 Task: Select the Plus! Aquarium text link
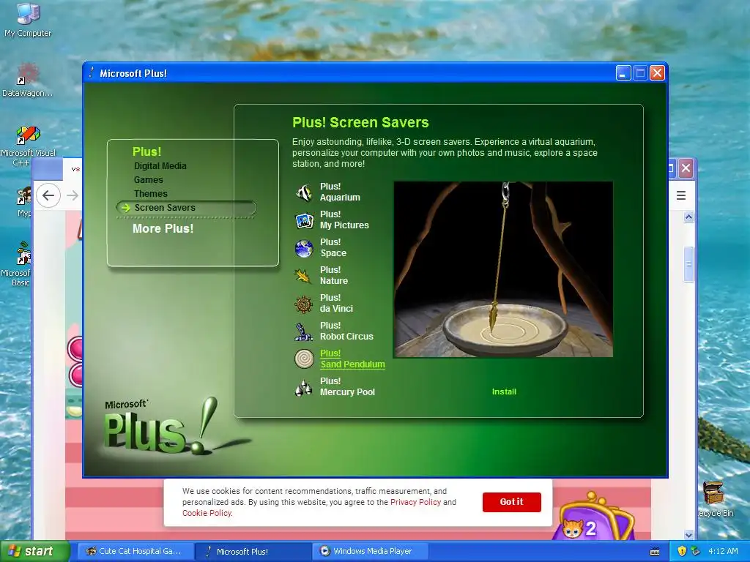[x=340, y=192]
